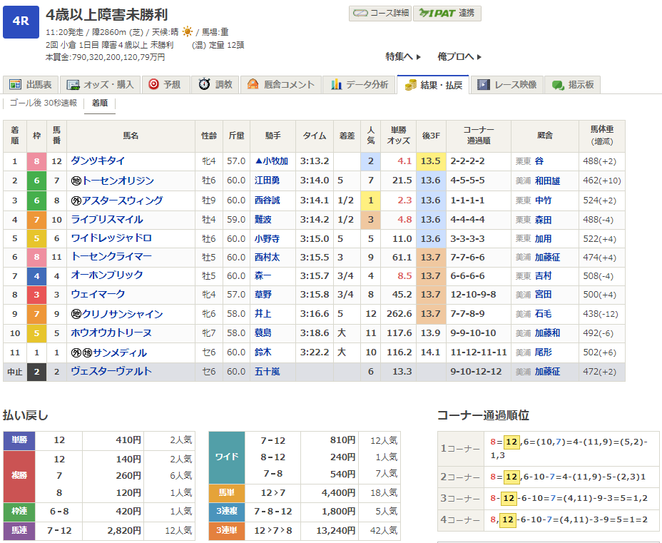Image resolution: width=662 pixels, height=543 pixels.
Task: Click the 出馬表 tab icon
Action: [16, 84]
